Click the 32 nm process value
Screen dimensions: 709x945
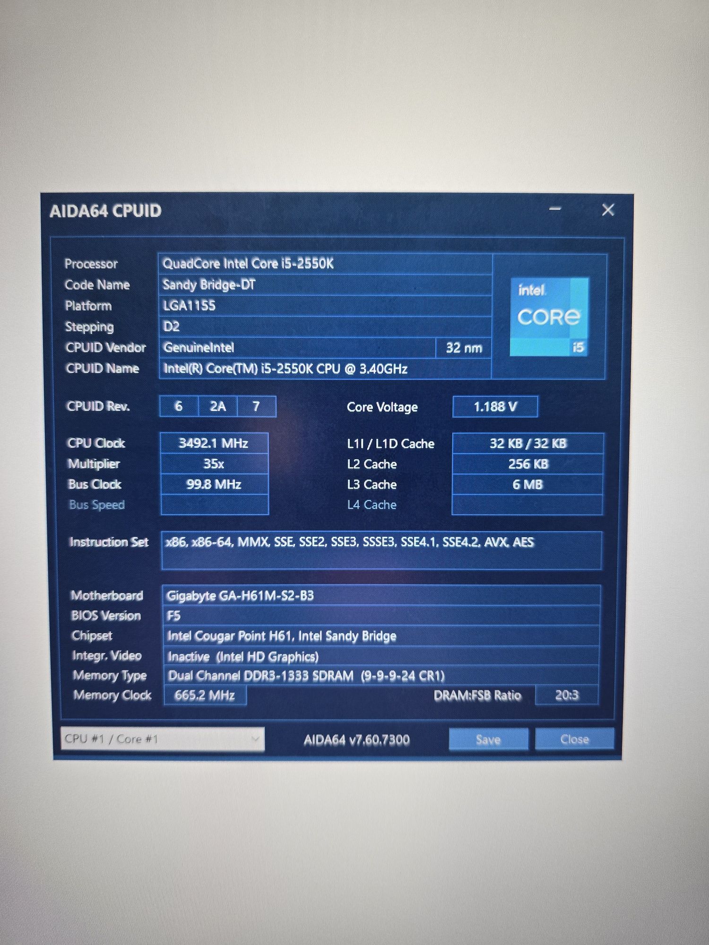464,348
